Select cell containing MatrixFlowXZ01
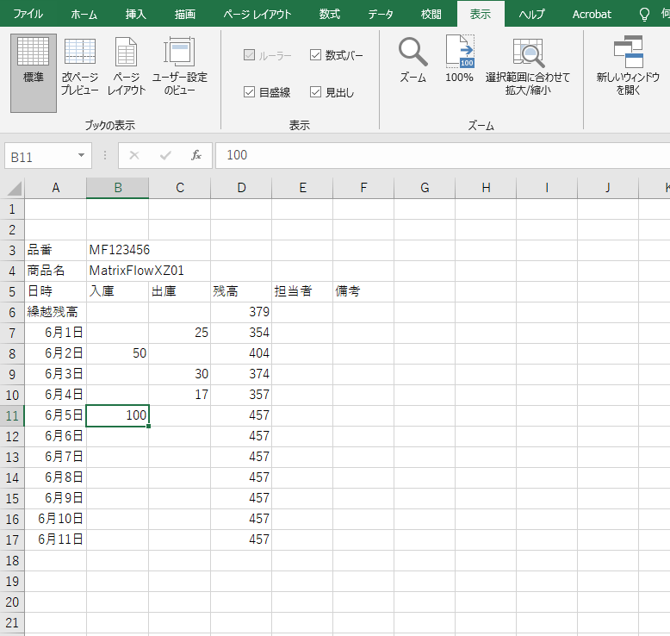This screenshot has width=670, height=636. (x=117, y=271)
